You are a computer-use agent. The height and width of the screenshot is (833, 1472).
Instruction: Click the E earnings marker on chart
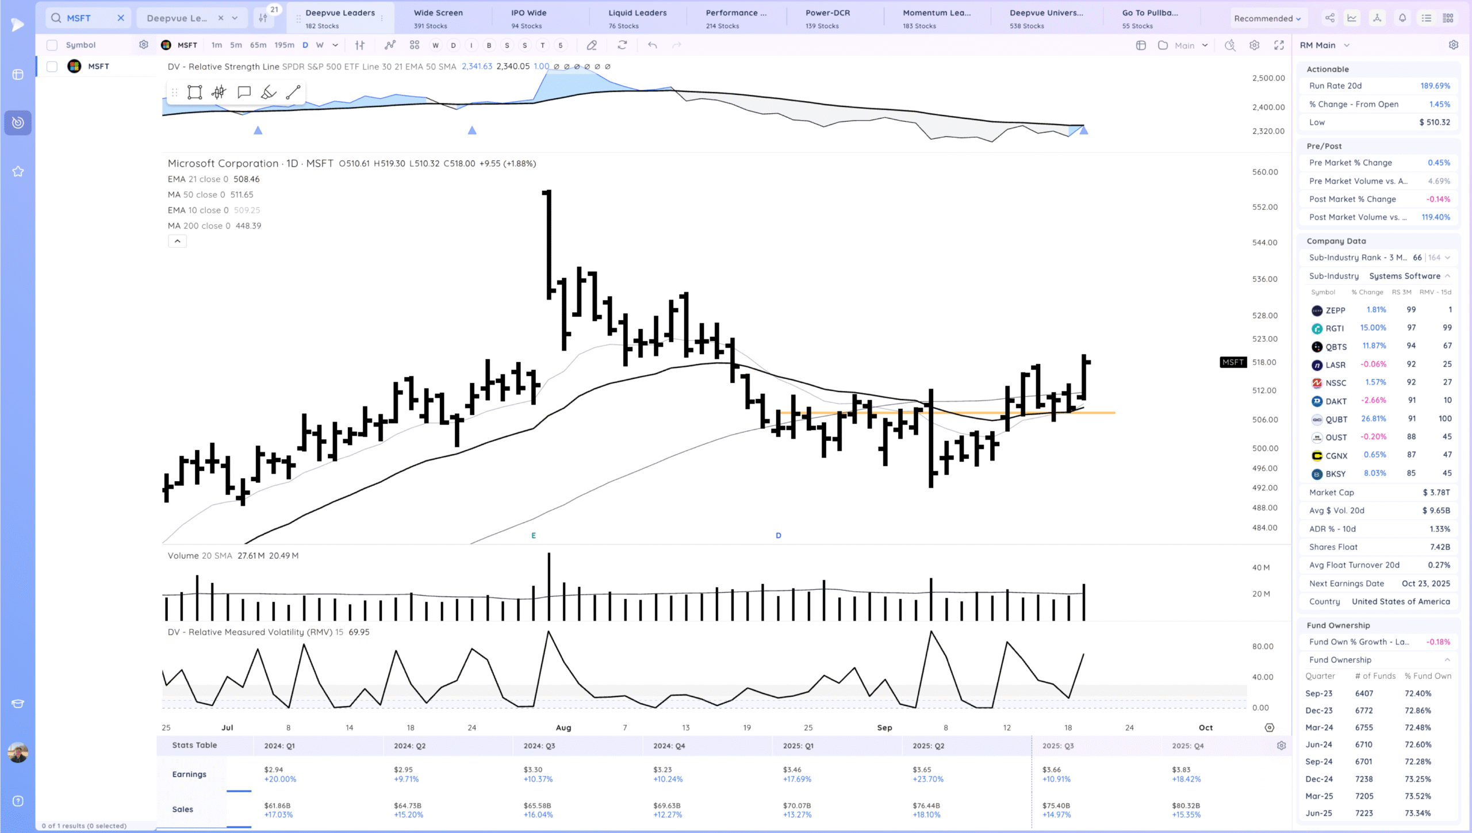pyautogui.click(x=534, y=535)
